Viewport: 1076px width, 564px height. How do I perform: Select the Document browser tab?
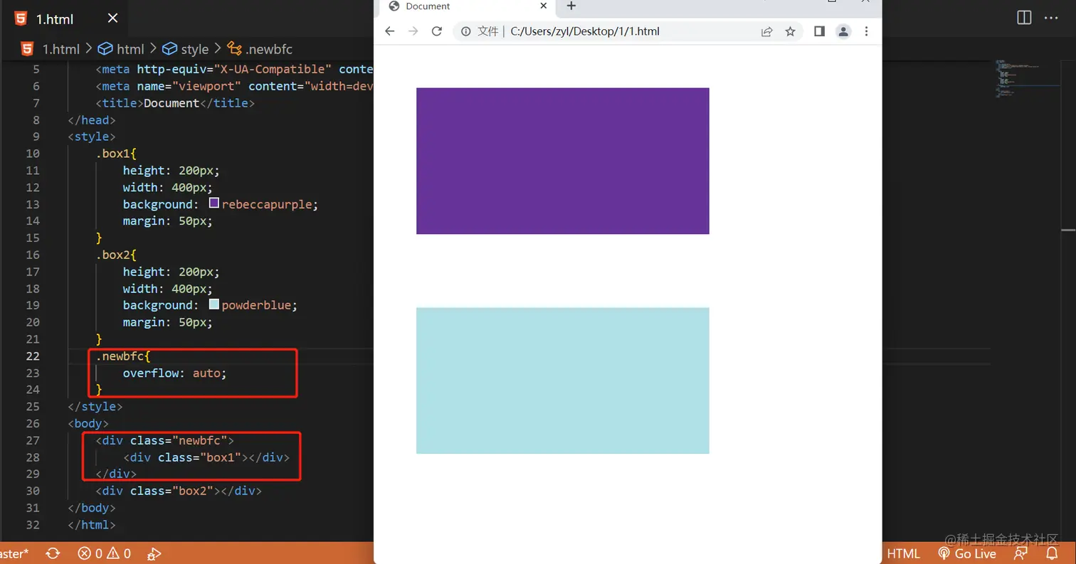(468, 6)
